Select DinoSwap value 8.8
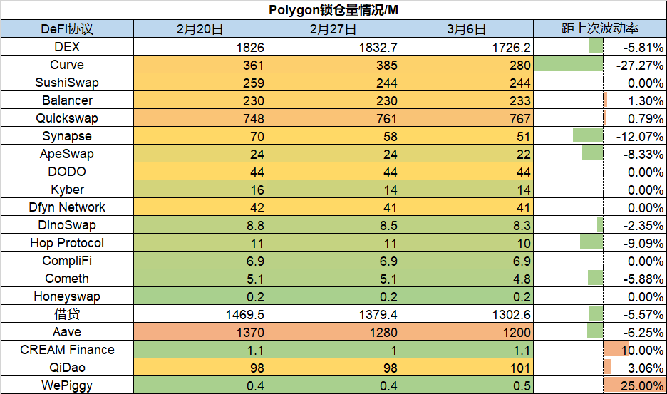 (200, 224)
